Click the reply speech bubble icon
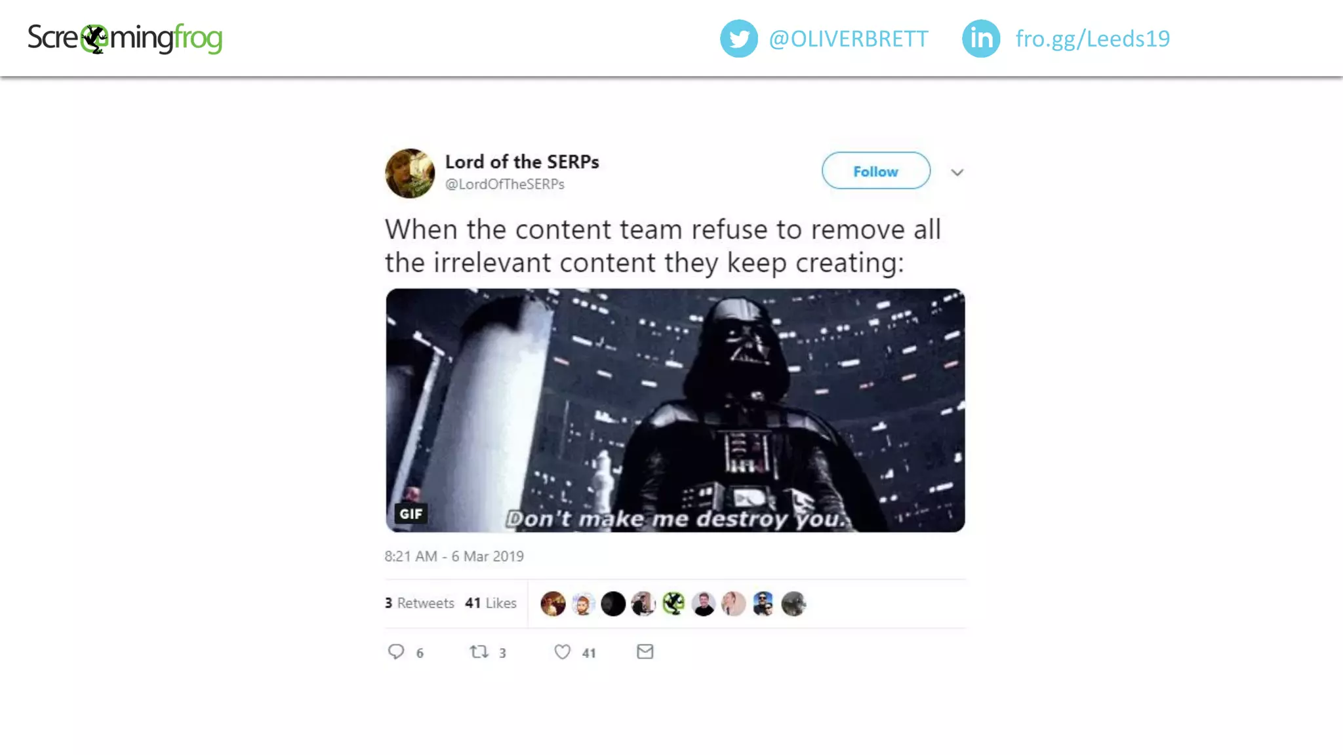This screenshot has width=1343, height=755. tap(396, 651)
